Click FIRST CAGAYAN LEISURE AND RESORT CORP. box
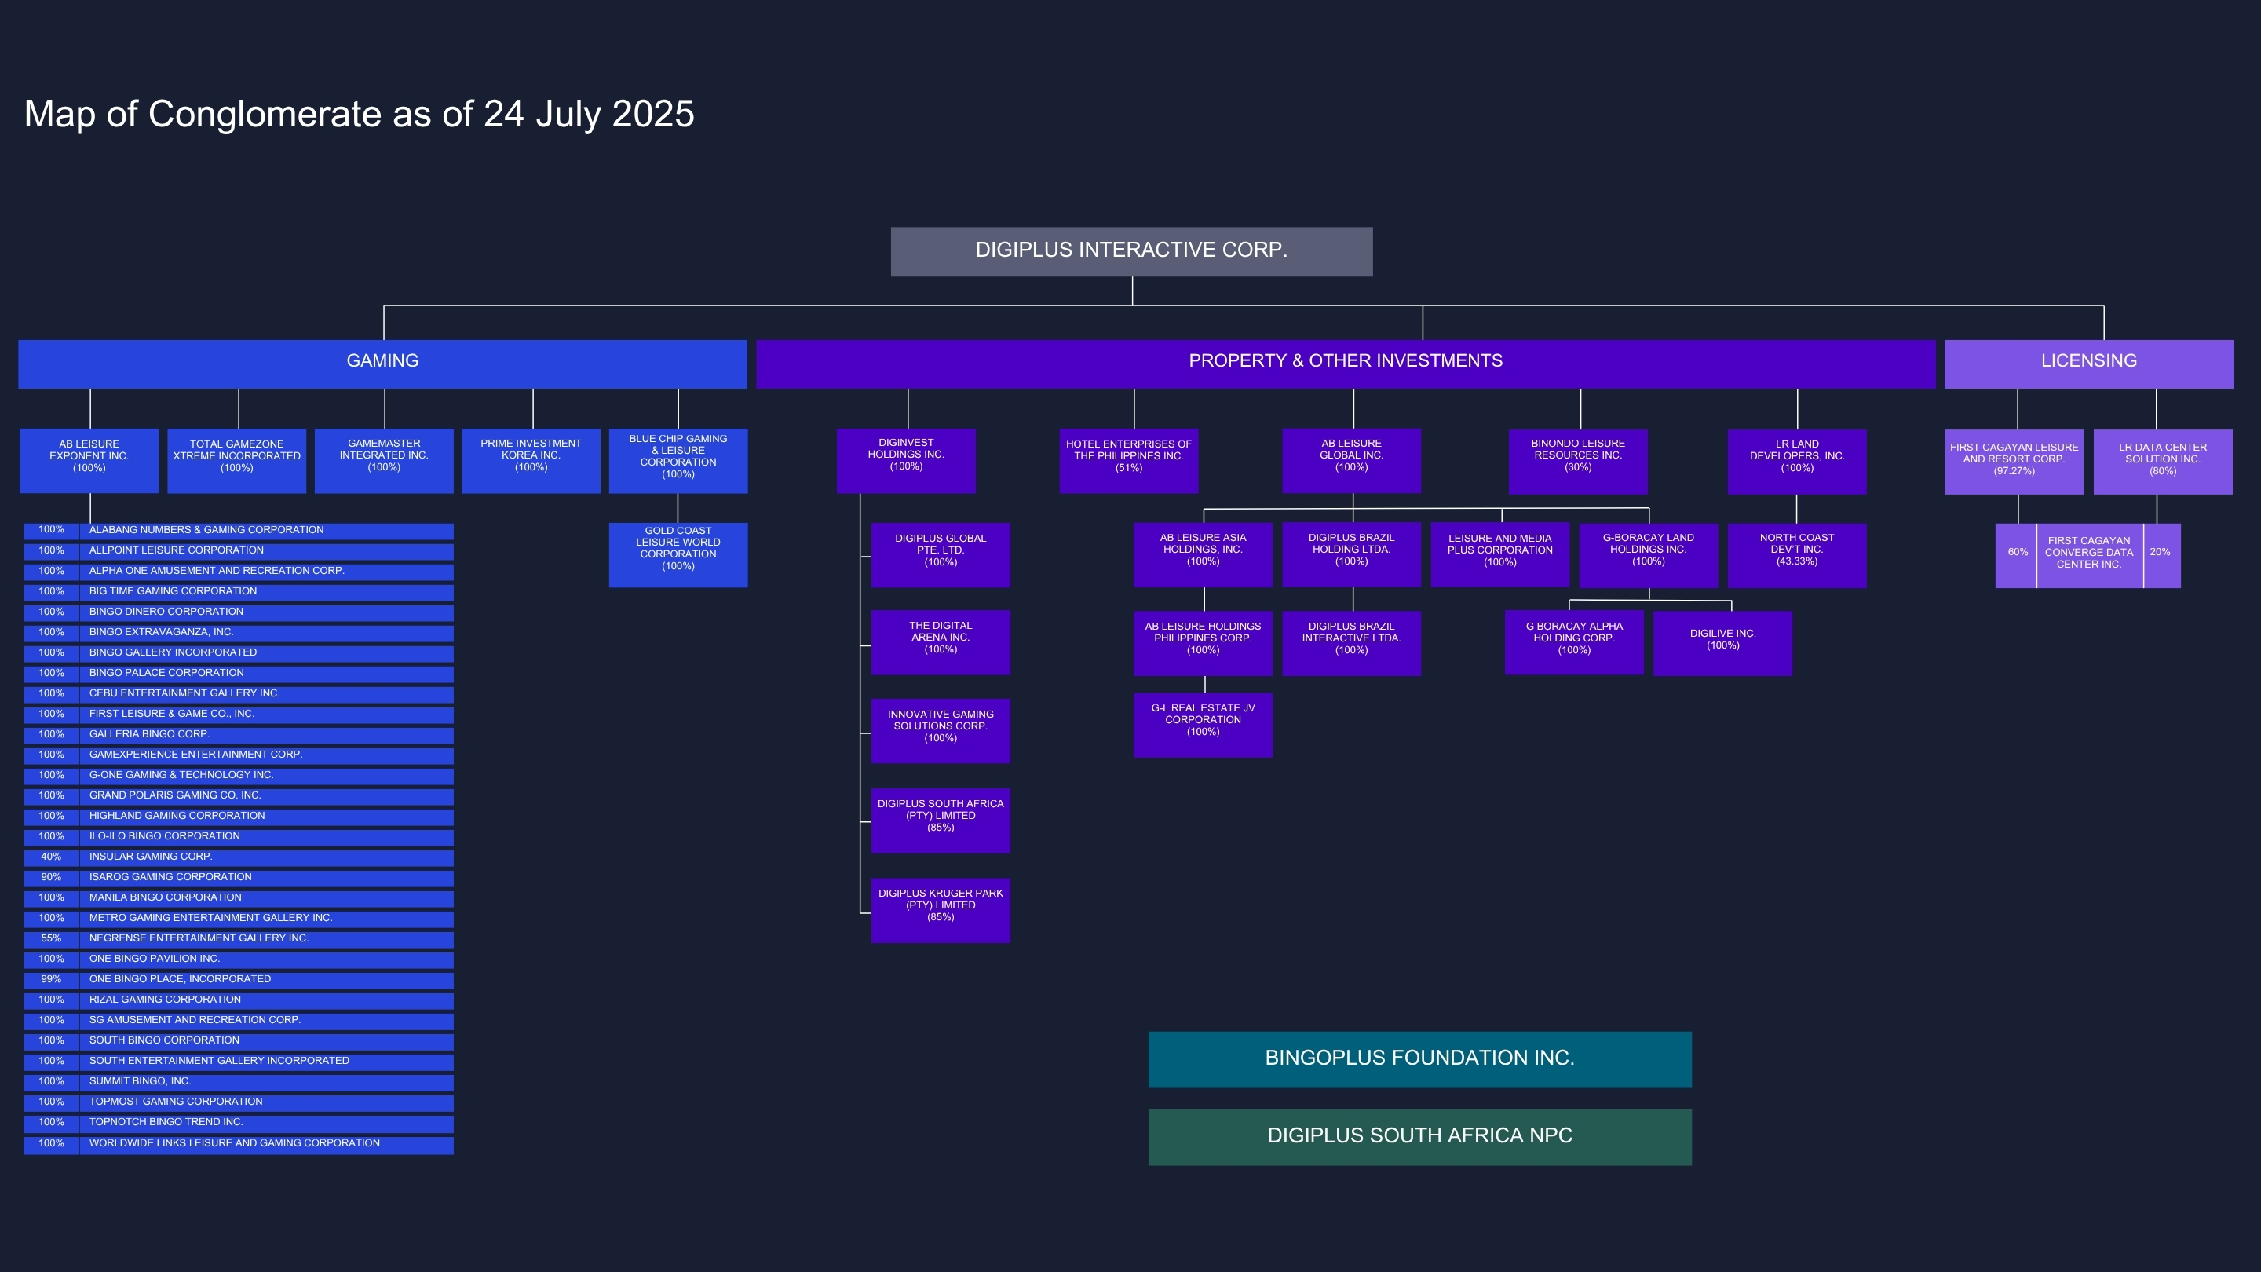The width and height of the screenshot is (2261, 1272). coord(2014,461)
